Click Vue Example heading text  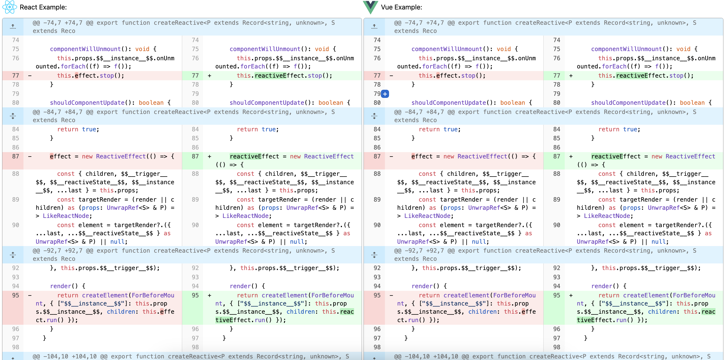[401, 7]
